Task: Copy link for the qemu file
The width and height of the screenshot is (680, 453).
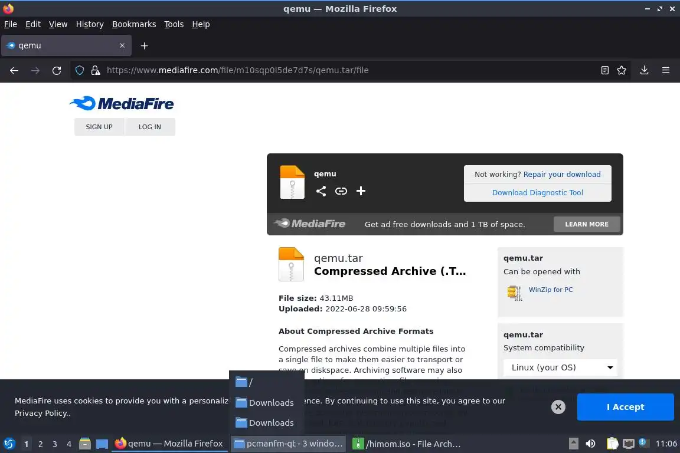Action: click(x=341, y=191)
